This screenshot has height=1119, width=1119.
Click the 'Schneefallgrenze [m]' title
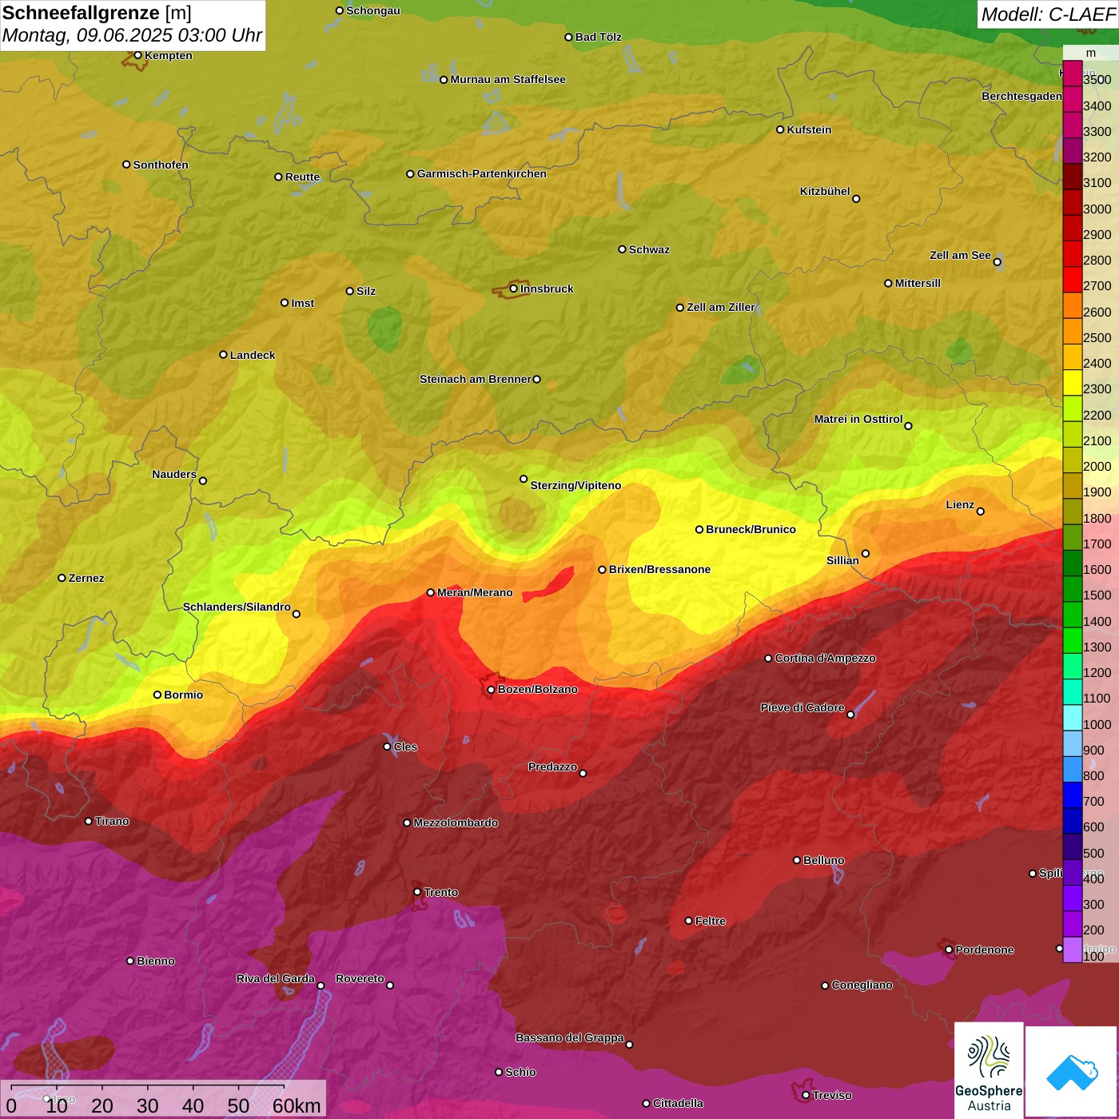click(97, 13)
